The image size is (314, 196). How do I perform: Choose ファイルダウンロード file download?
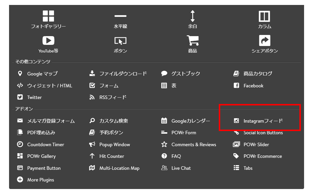pyautogui.click(x=123, y=74)
